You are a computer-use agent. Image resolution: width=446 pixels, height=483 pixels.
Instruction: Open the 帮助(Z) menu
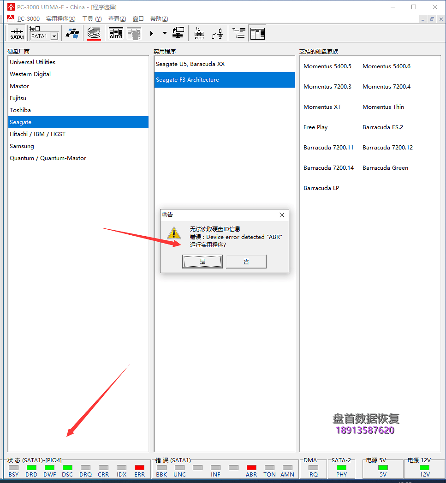159,19
